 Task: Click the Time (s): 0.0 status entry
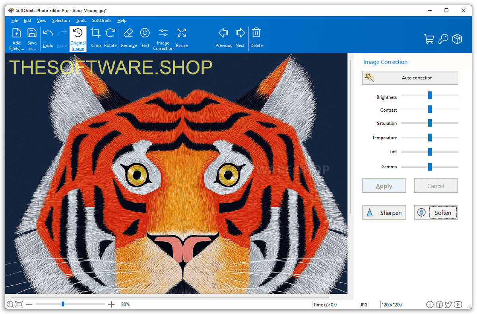coord(325,305)
